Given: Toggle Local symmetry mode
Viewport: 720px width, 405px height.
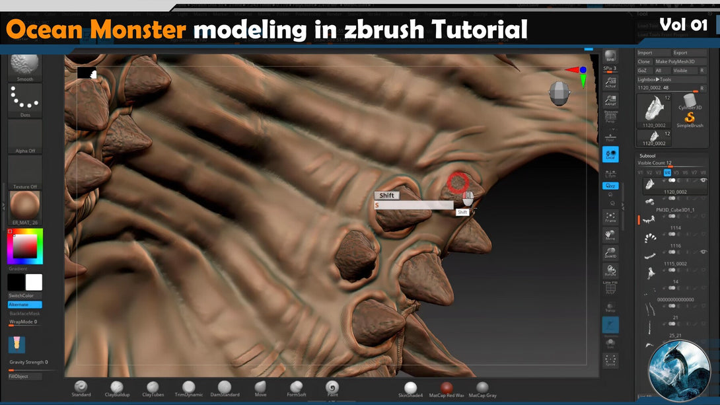Looking at the screenshot, I should coord(610,155).
